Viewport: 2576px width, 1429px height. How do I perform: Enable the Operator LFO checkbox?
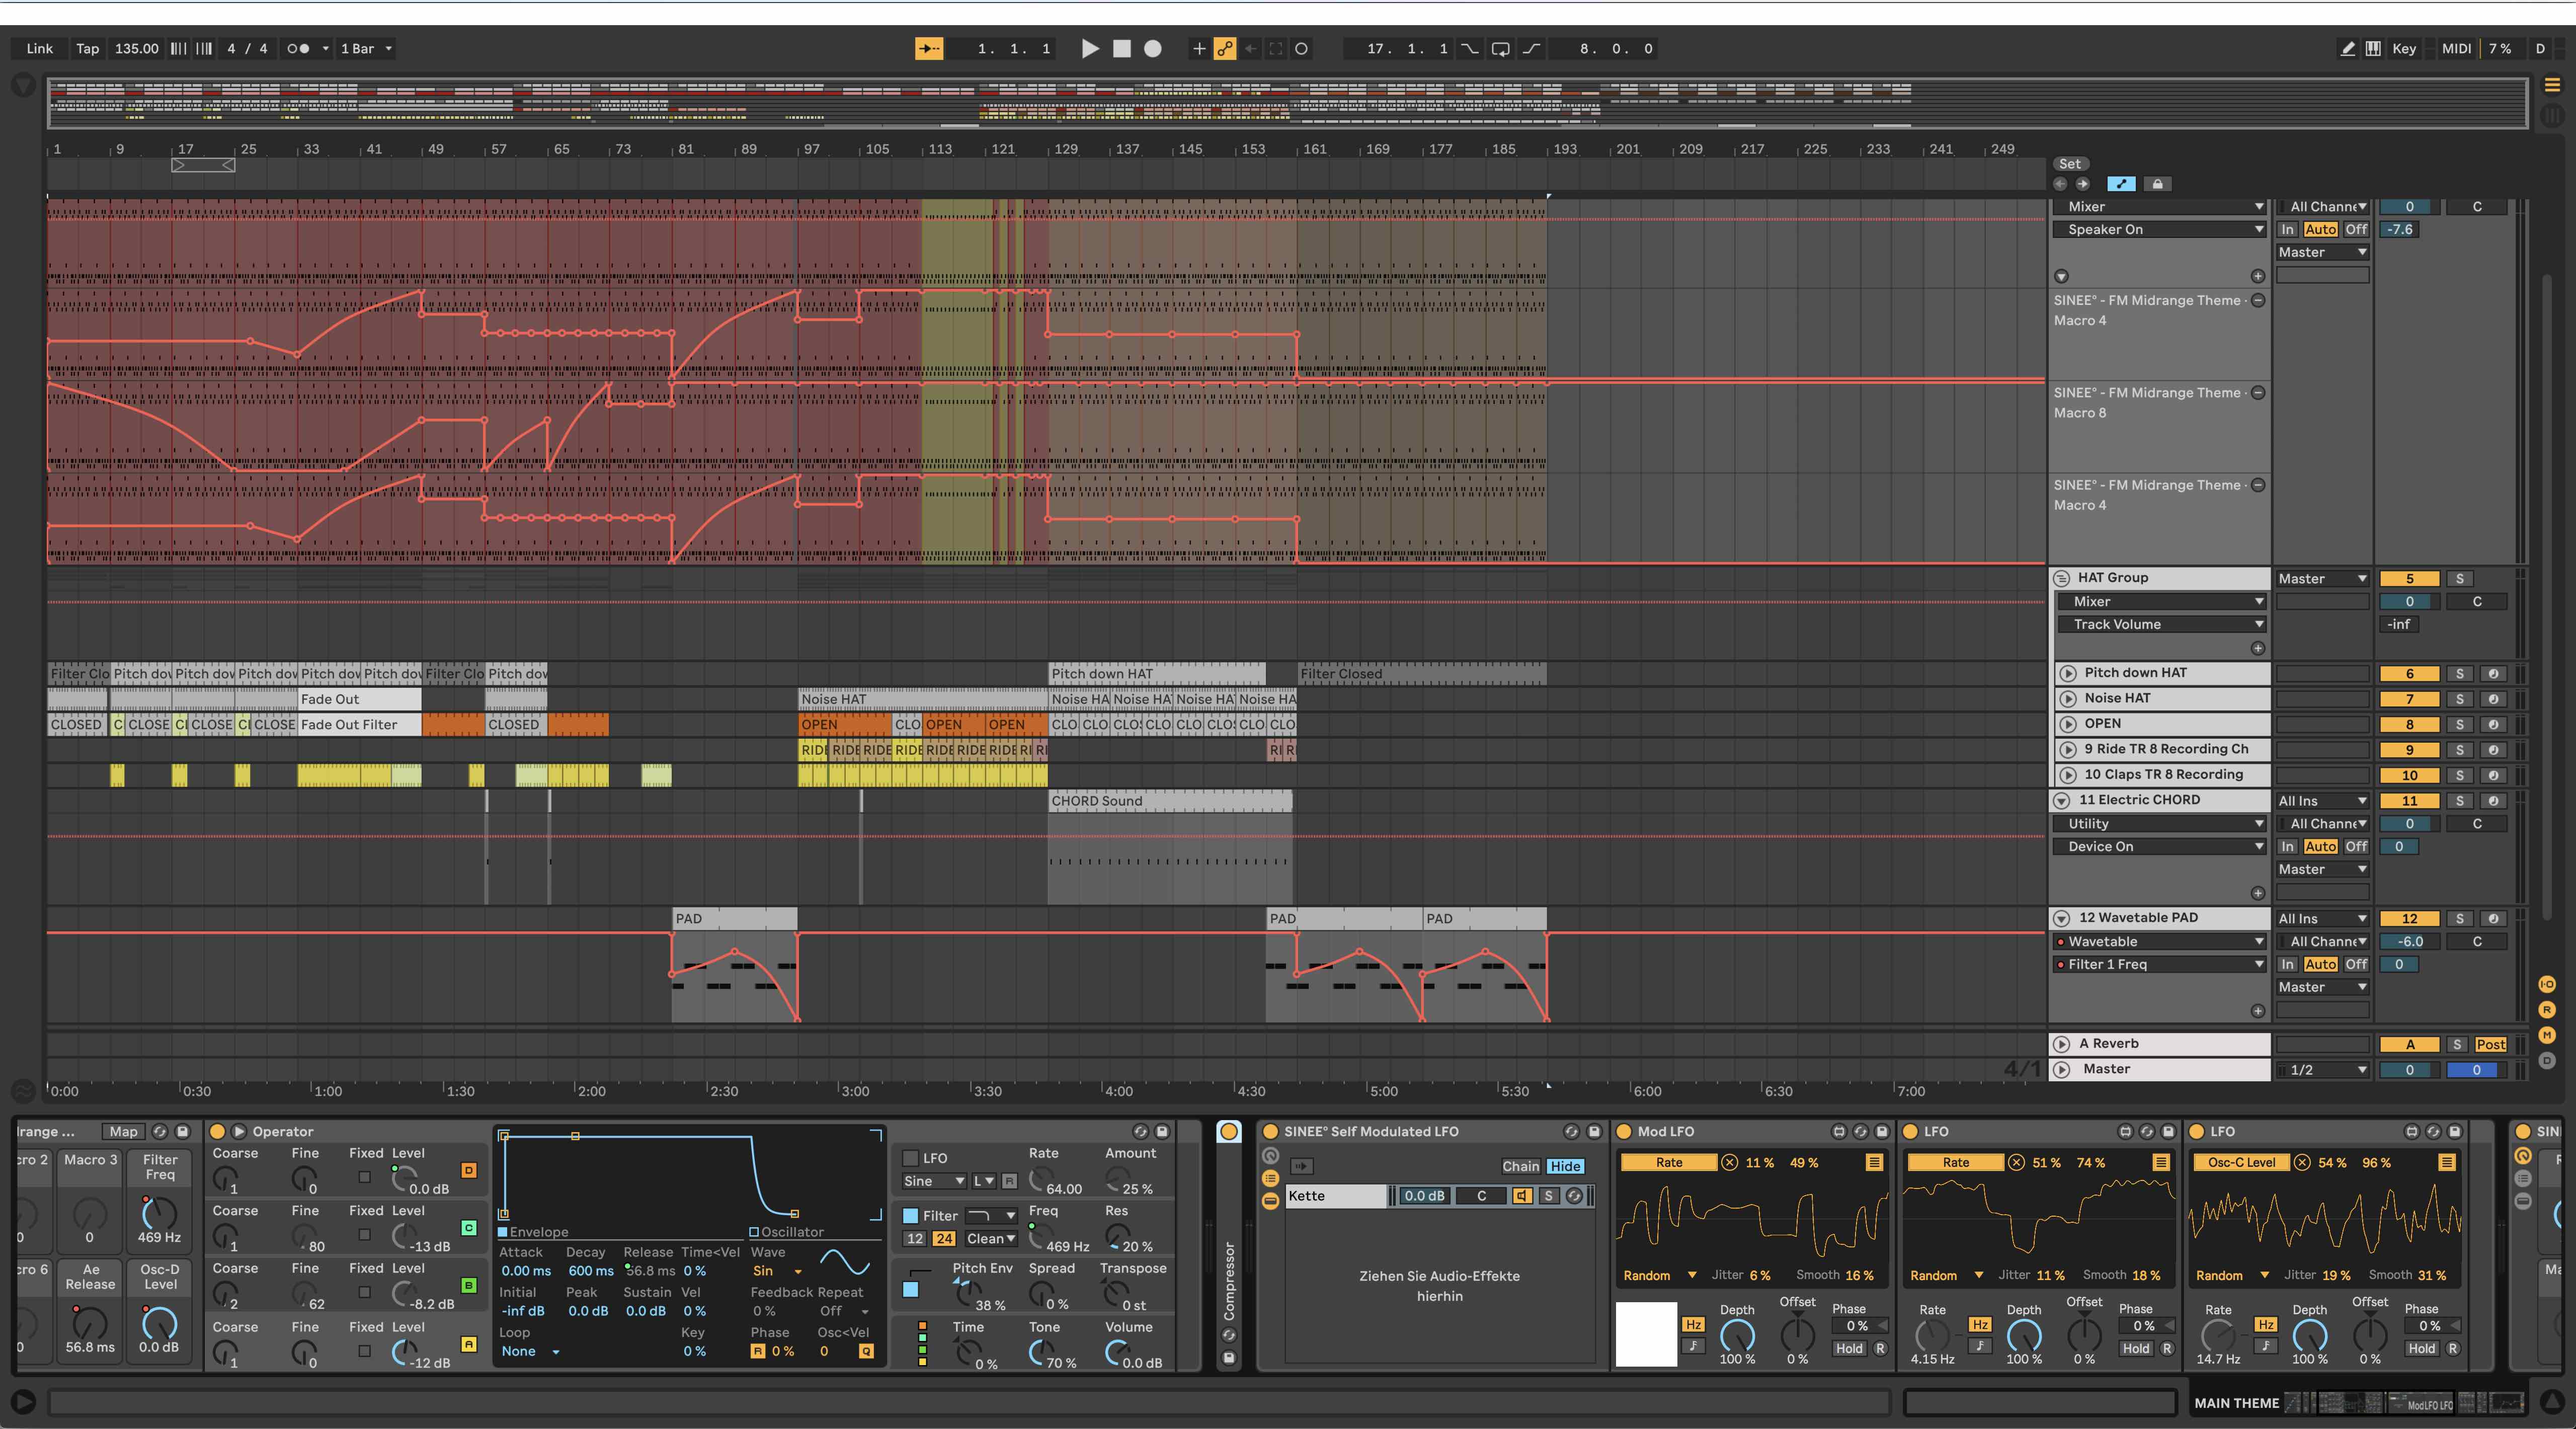coord(910,1158)
